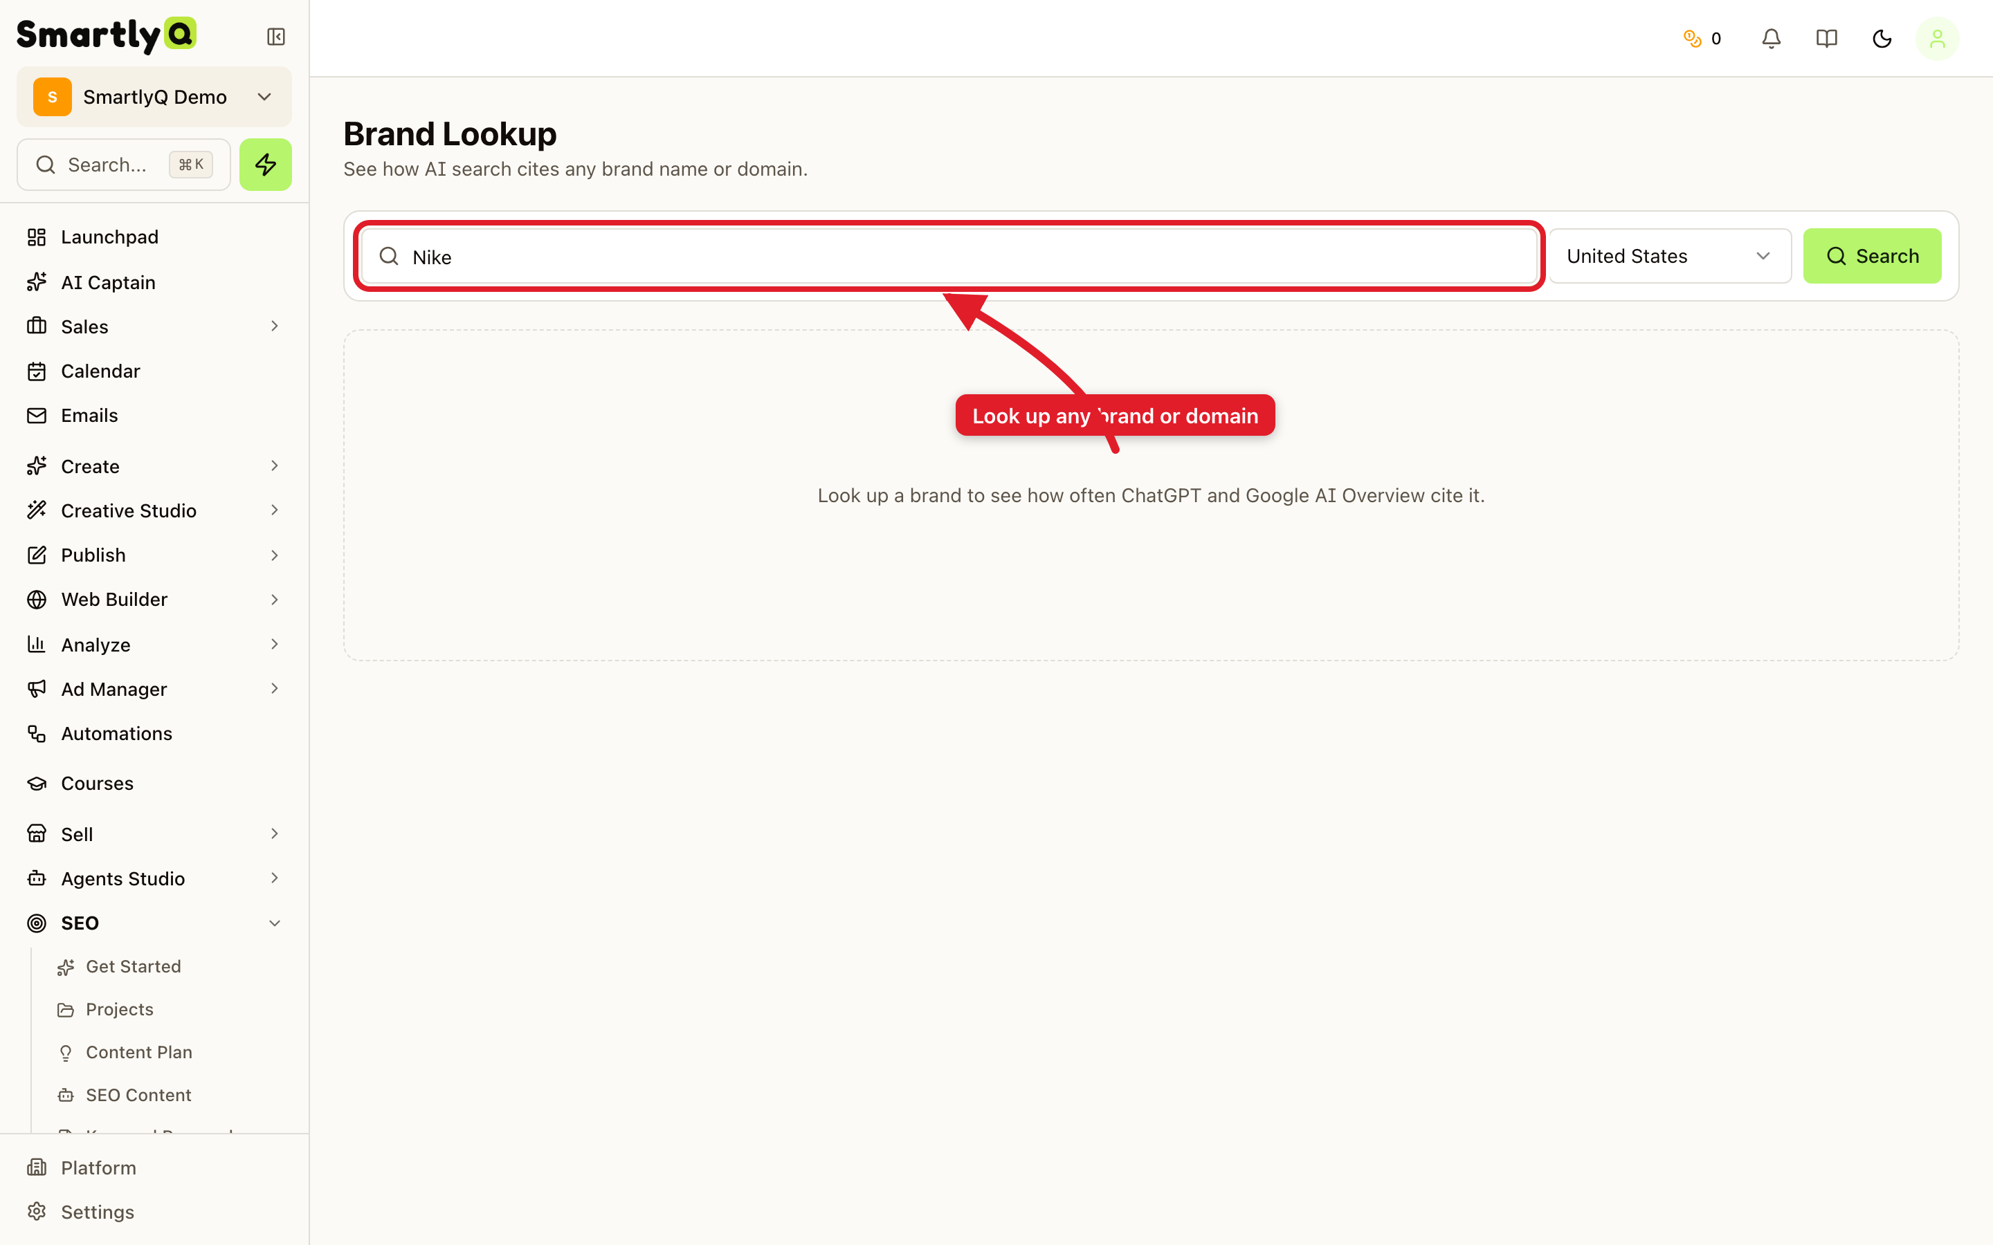Click the Emails envelope icon

(36, 416)
